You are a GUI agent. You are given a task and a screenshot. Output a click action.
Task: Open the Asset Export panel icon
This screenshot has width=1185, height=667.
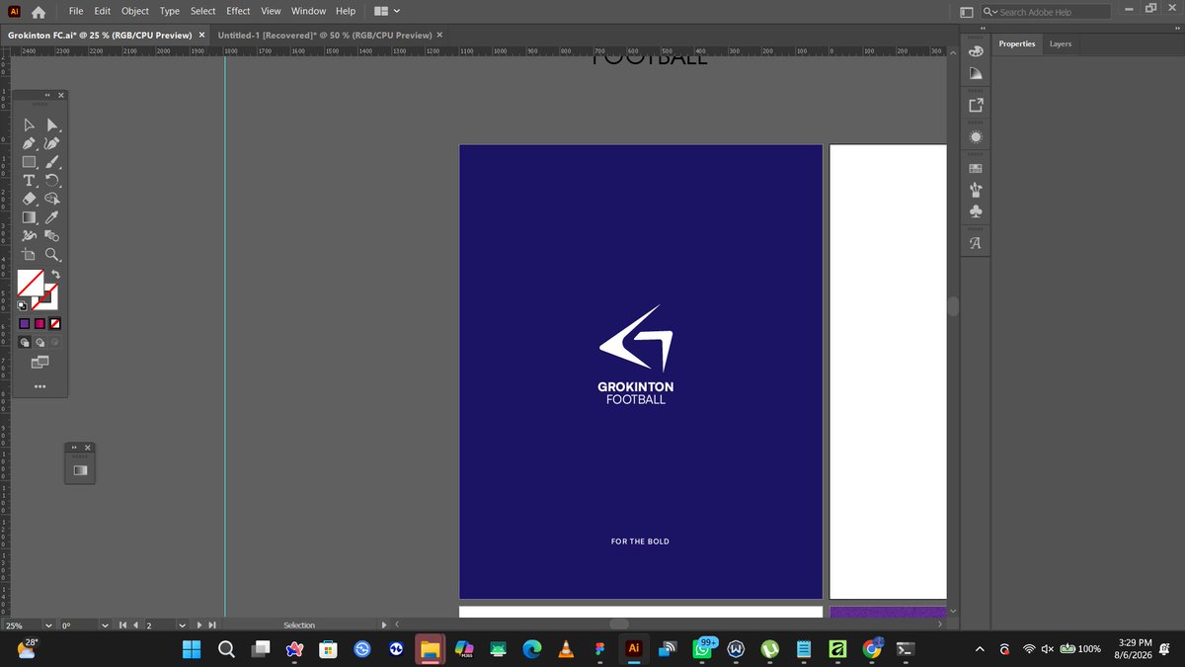click(976, 105)
